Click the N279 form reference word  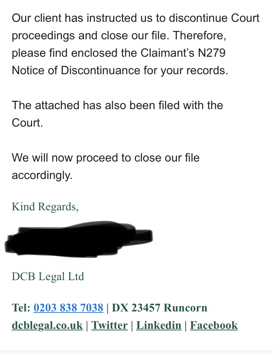click(211, 53)
